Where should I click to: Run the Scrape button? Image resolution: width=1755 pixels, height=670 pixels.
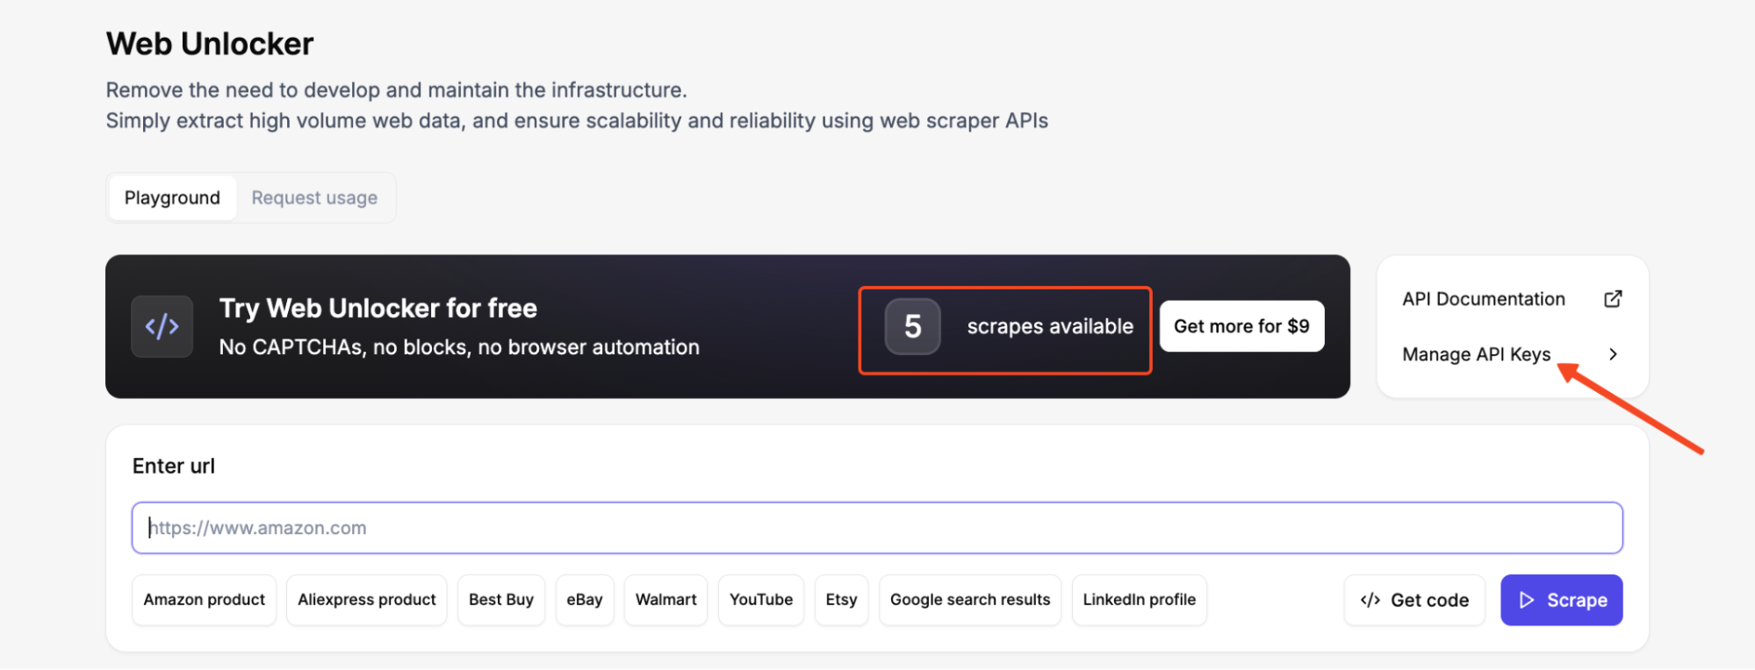click(x=1562, y=601)
